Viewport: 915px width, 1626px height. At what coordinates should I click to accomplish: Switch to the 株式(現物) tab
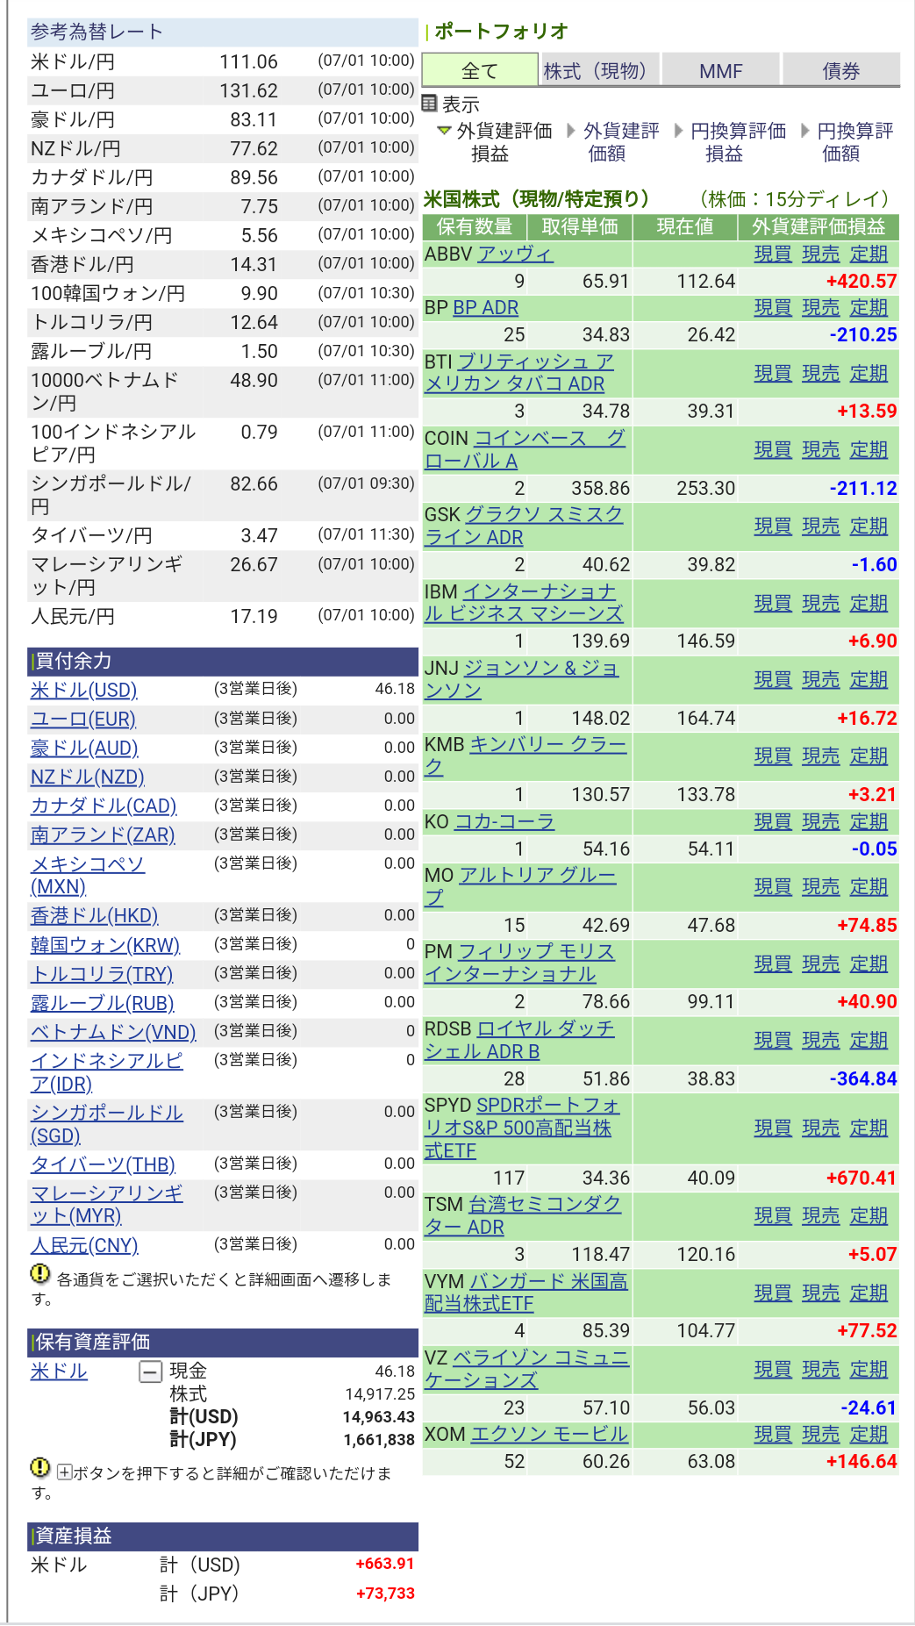point(600,71)
